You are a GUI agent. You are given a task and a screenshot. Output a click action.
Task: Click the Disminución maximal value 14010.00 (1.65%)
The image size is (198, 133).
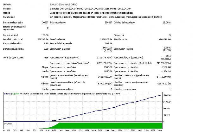(x=107, y=49)
